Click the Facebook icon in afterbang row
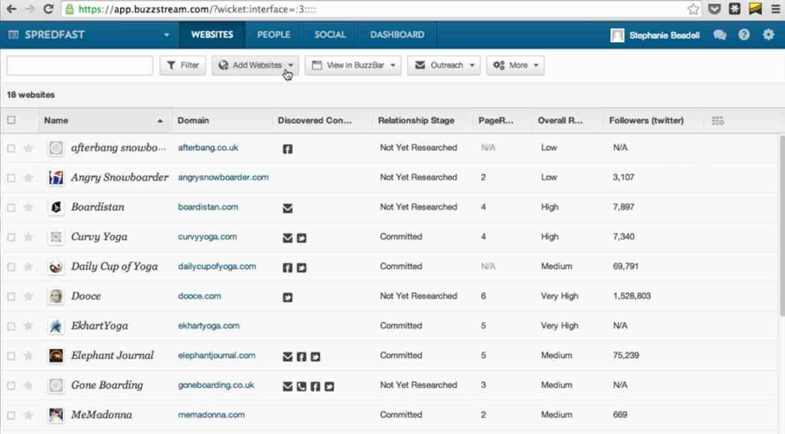Screen dimensions: 785x434 click(288, 149)
